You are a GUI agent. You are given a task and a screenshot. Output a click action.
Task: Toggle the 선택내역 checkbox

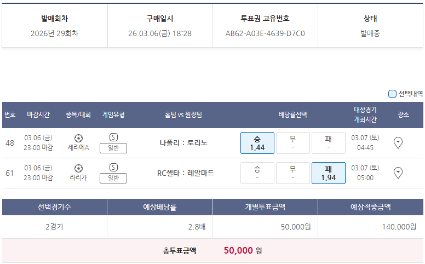[392, 94]
